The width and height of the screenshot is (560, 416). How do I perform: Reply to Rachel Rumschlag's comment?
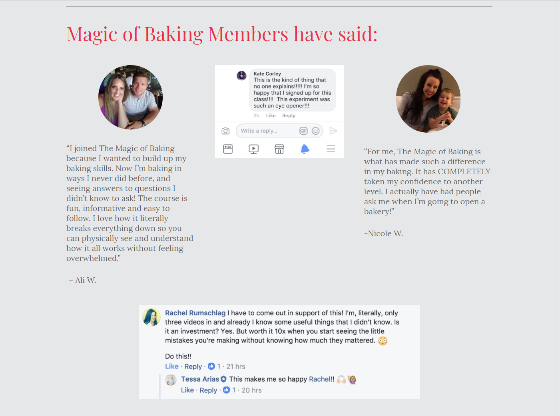point(193,366)
